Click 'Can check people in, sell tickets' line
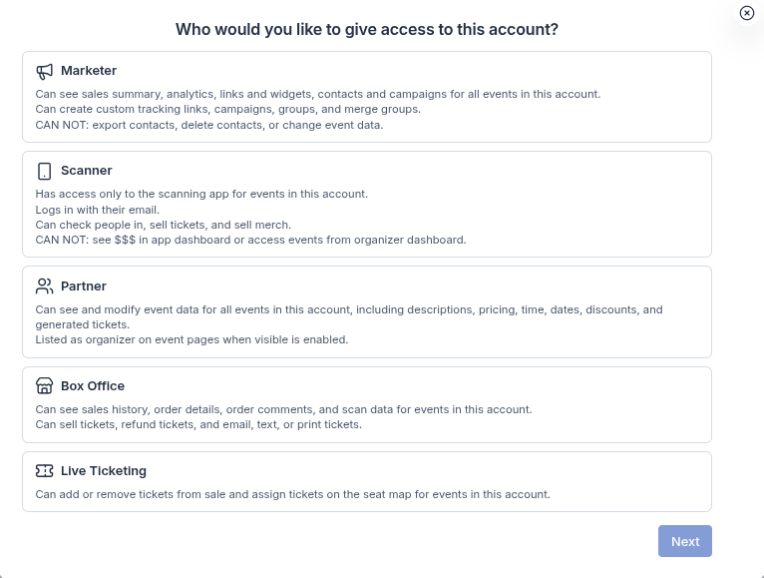 (x=164, y=225)
